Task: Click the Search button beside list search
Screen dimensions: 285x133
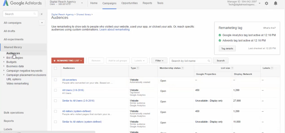Action: [x=220, y=61]
